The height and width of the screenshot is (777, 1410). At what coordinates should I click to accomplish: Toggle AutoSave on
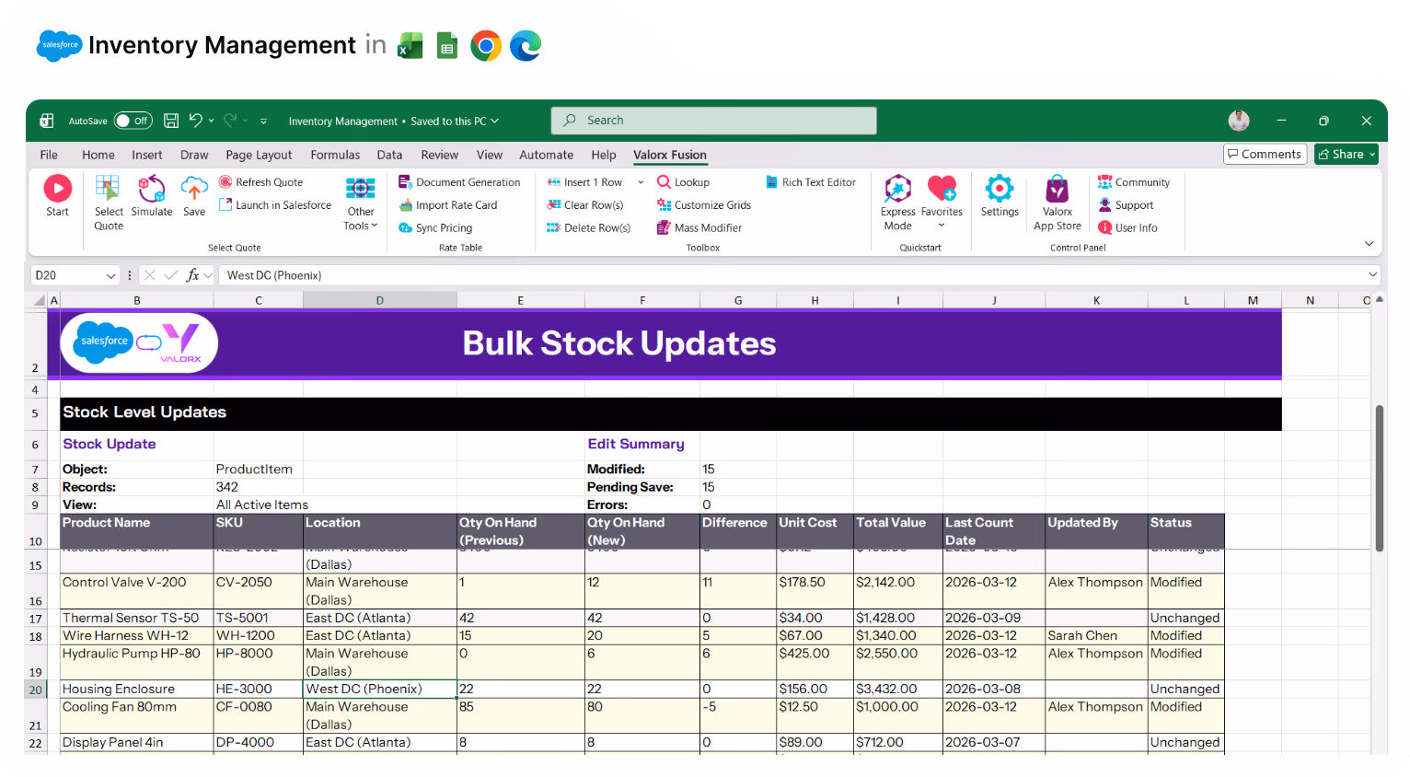pos(132,121)
